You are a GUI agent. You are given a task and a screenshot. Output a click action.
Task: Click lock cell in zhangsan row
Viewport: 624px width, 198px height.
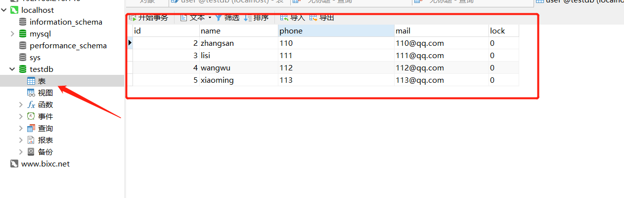click(504, 43)
